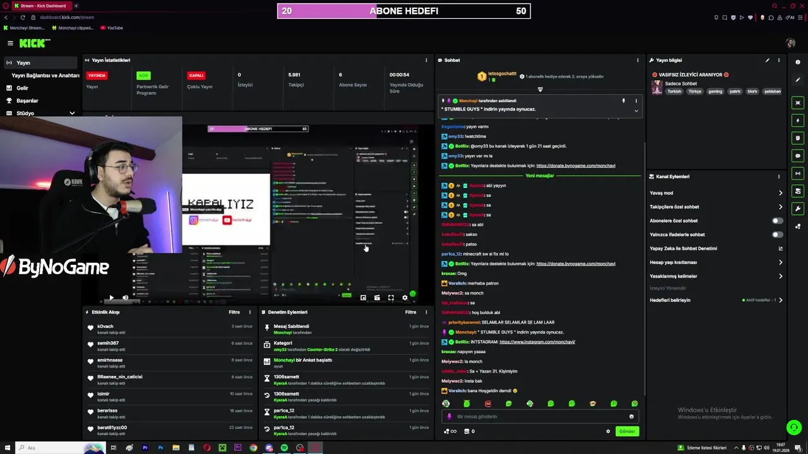Edit stream info with pencil in Yayın bilgisi

coord(768,61)
